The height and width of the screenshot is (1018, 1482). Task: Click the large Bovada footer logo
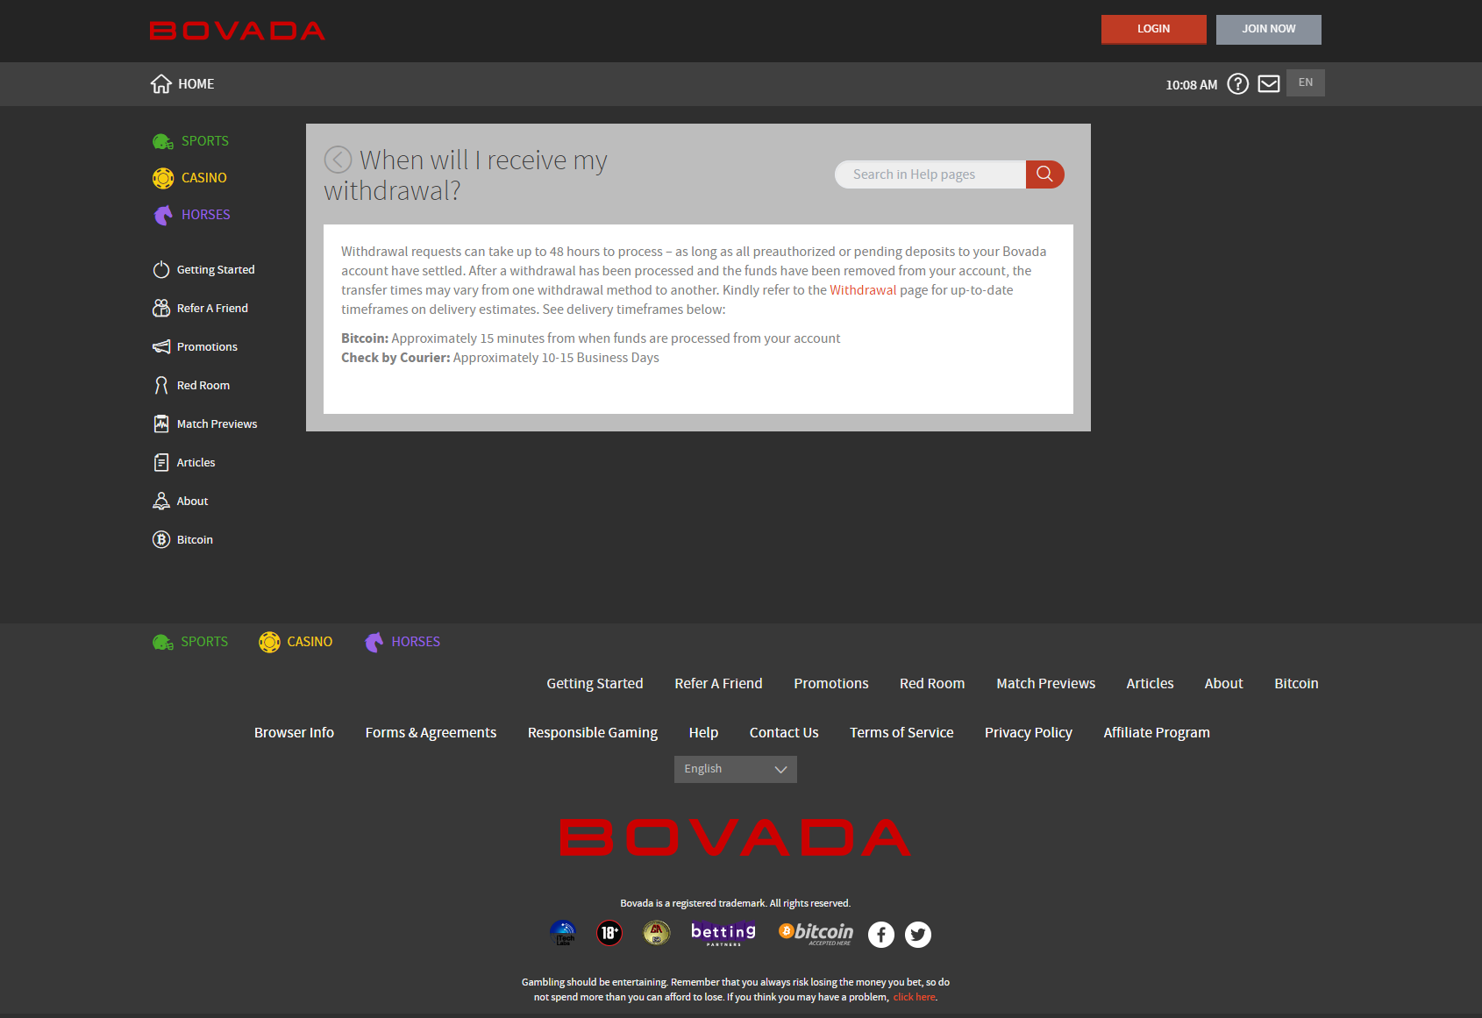point(735,837)
